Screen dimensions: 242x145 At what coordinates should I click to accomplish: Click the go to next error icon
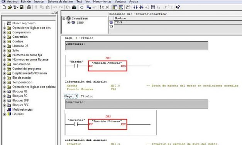[x=108, y=7]
